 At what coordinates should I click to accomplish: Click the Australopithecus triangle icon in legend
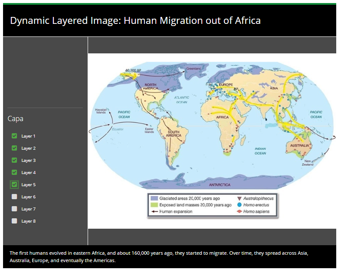click(x=239, y=198)
